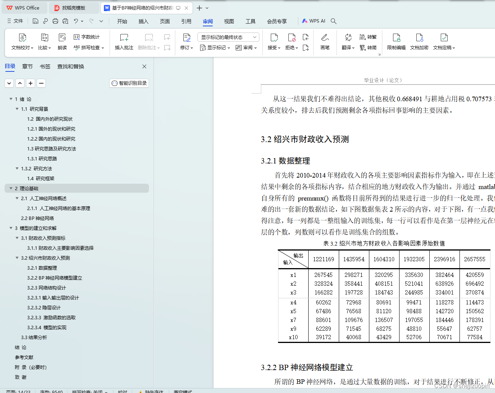The height and width of the screenshot is (393, 495).
Task: Click 智能识别目录 button
Action: pos(129,83)
